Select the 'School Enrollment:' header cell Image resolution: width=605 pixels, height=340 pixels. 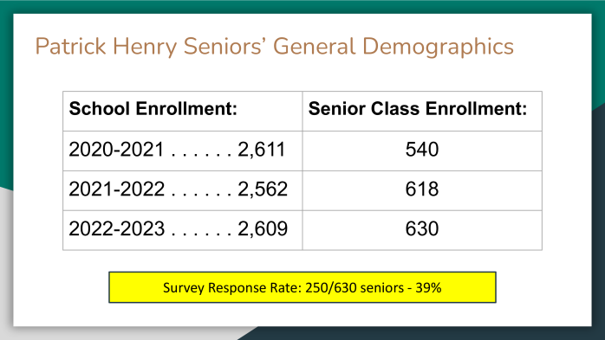click(x=183, y=111)
